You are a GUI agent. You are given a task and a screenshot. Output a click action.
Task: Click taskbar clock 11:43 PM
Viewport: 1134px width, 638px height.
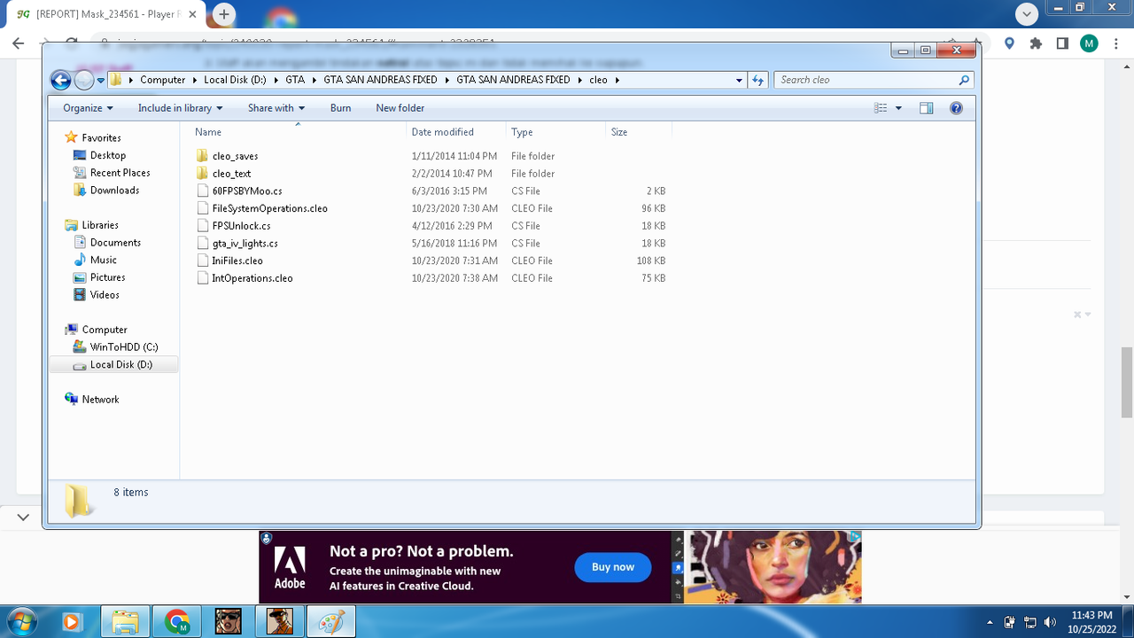[1091, 615]
